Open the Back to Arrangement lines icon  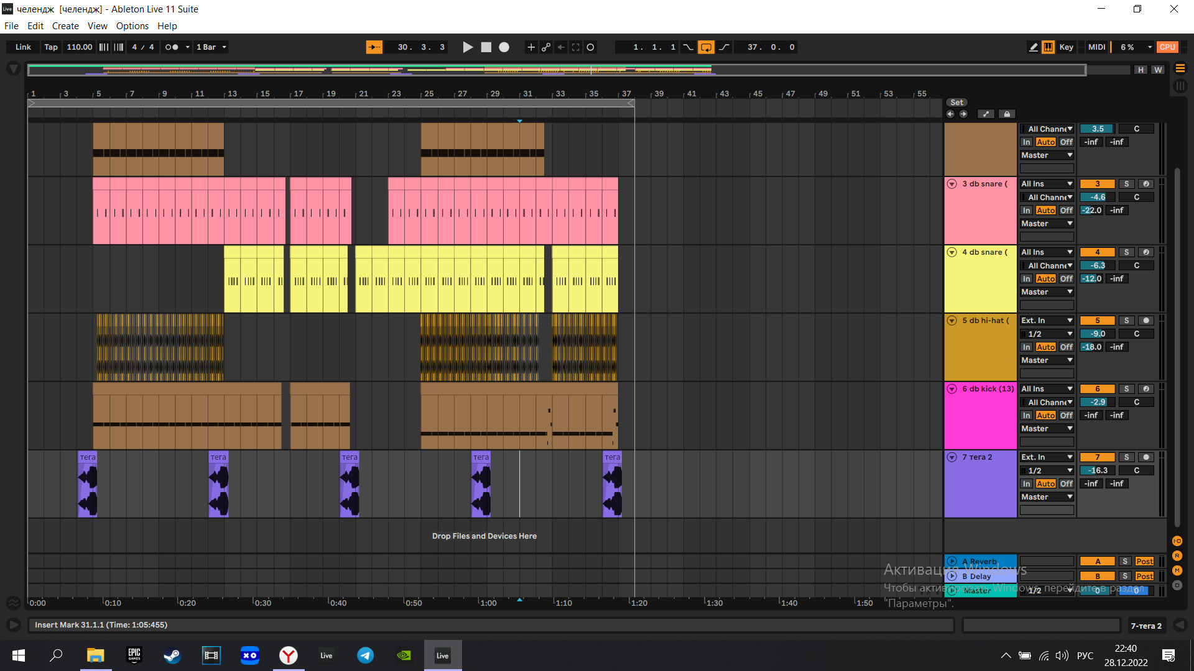tap(1180, 68)
